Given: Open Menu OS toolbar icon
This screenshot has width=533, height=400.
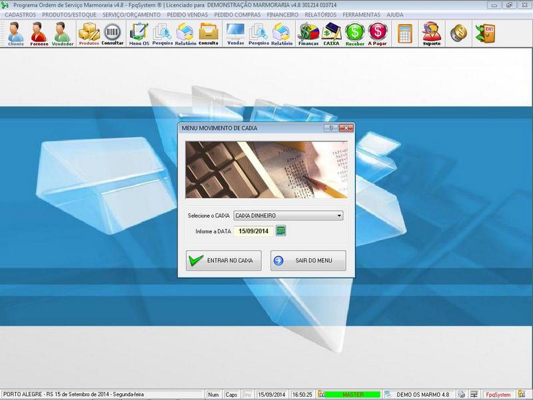Looking at the screenshot, I should tap(139, 33).
